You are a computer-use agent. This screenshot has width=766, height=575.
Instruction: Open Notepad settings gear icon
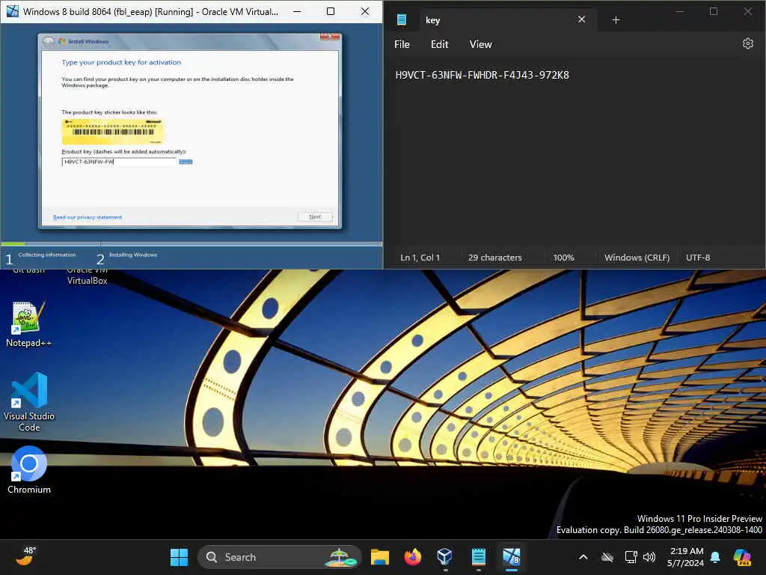[x=747, y=43]
